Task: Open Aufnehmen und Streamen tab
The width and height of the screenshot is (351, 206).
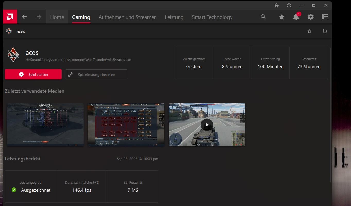Action: coord(128,17)
